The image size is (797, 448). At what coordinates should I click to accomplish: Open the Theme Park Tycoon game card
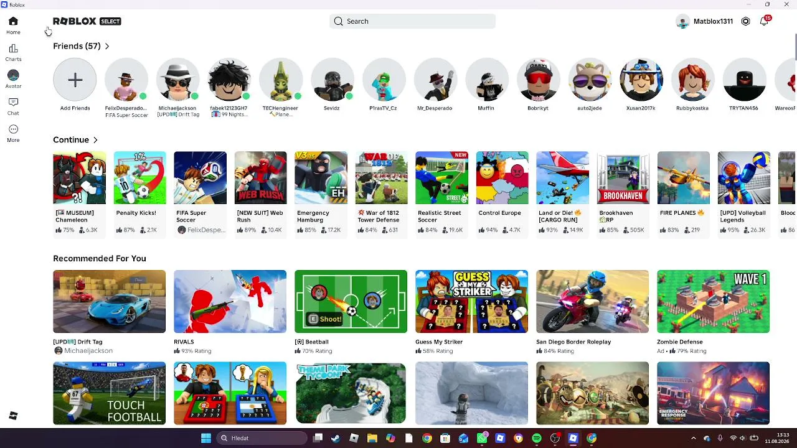[x=351, y=393]
